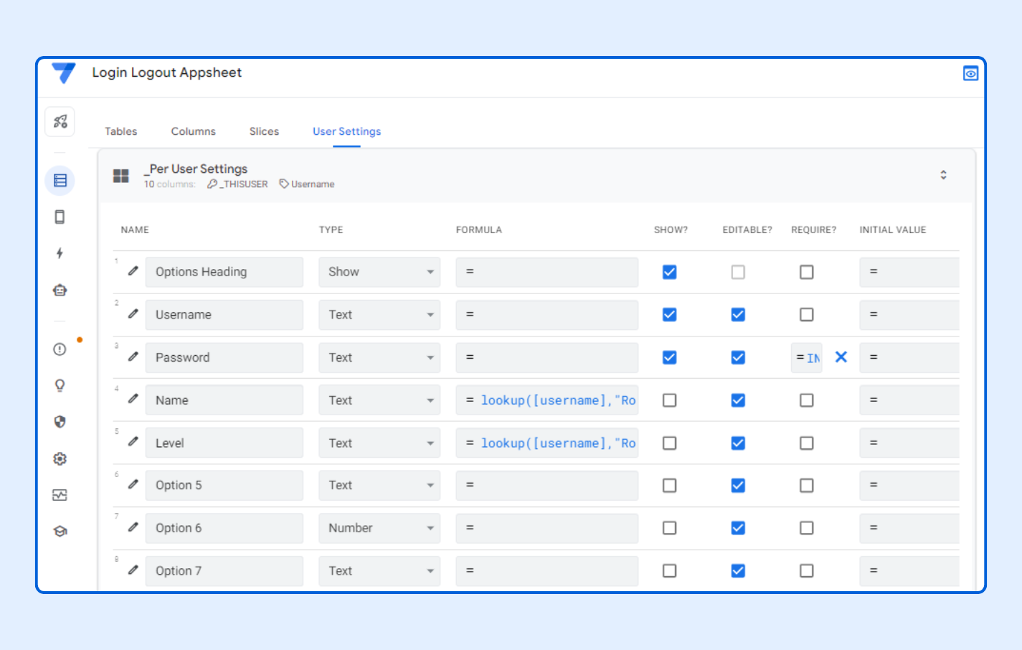1022x650 pixels.
Task: Click the Username formula field
Action: point(547,314)
